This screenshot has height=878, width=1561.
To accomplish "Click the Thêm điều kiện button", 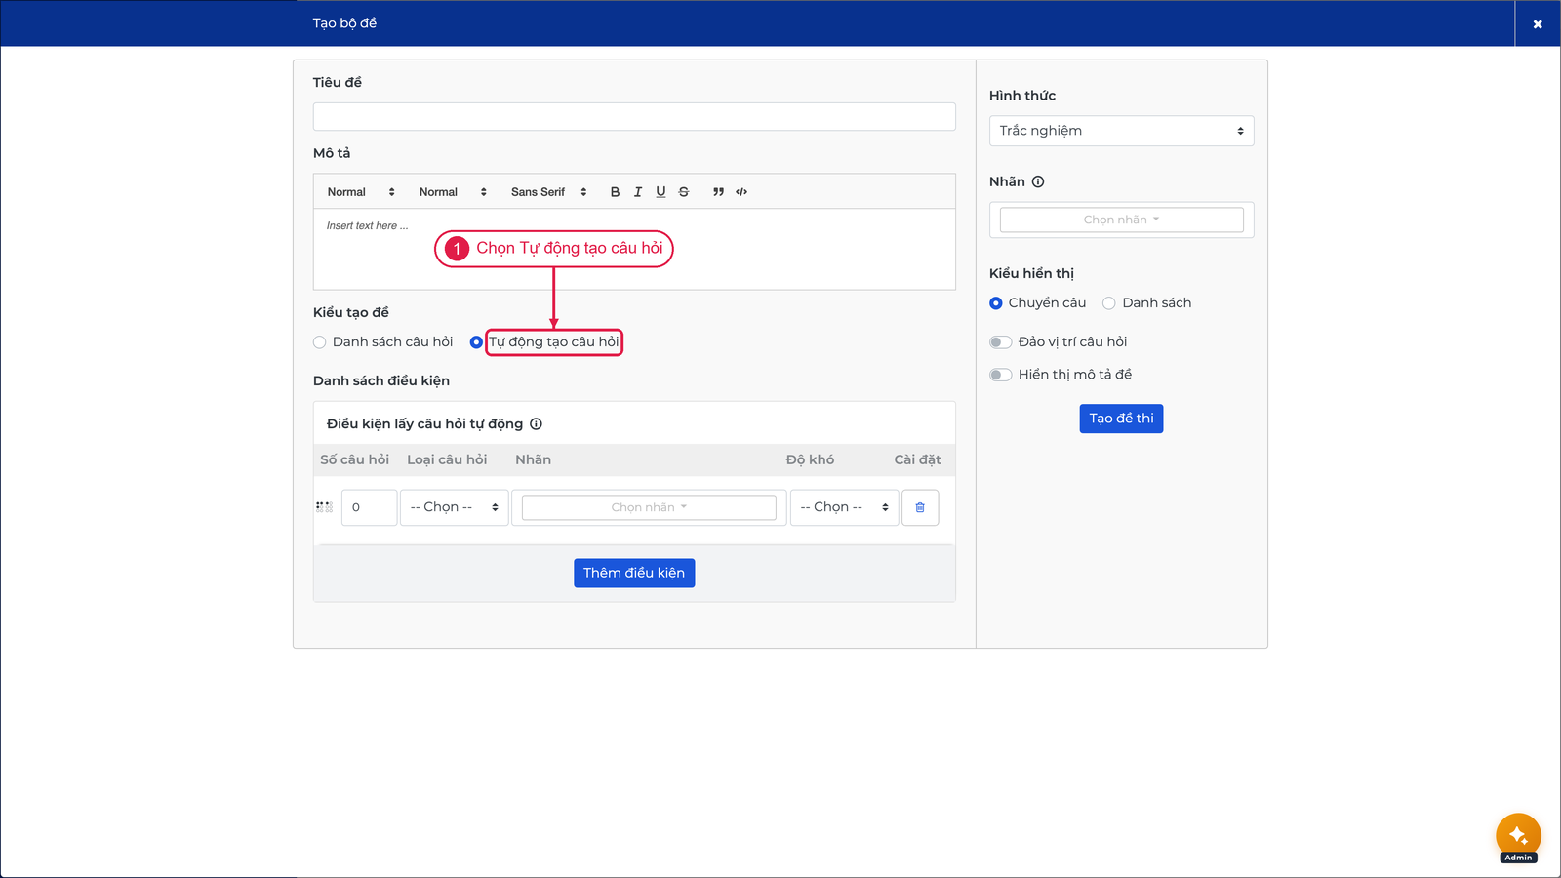I will pyautogui.click(x=634, y=573).
